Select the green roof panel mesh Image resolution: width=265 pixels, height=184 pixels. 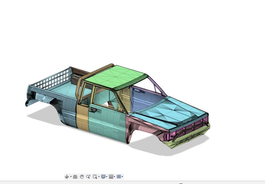pyautogui.click(x=116, y=78)
